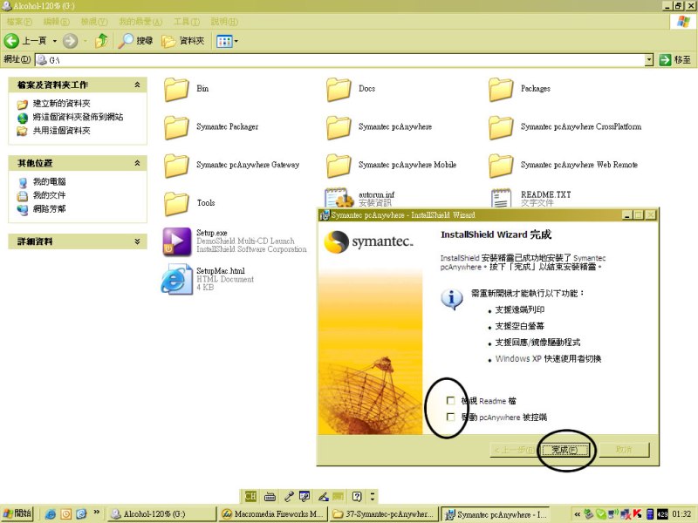Click the Forward arrow toolbar button

click(x=70, y=41)
